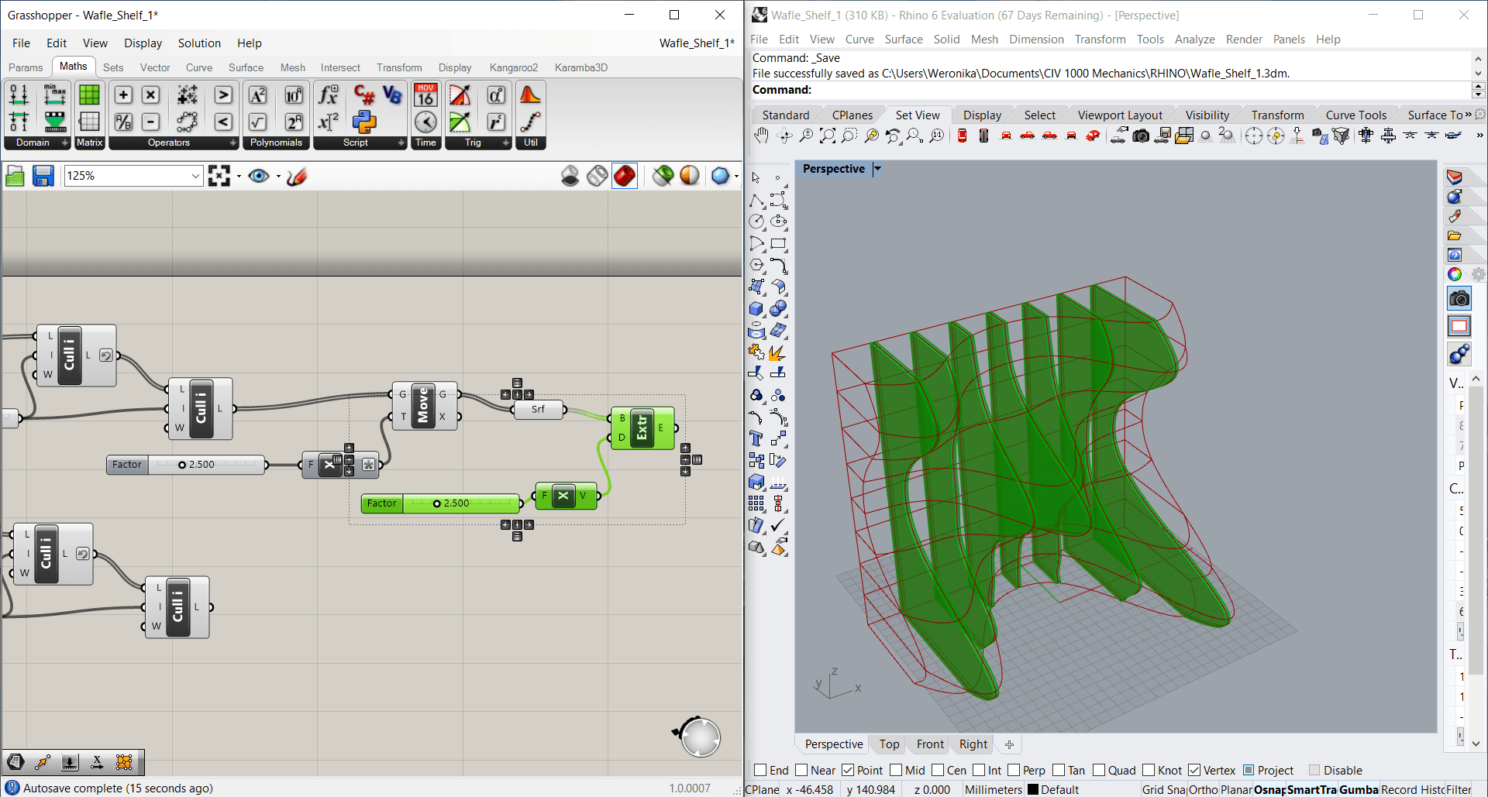Select the Addition operator component icon
Image resolution: width=1488 pixels, height=797 pixels.
click(123, 94)
